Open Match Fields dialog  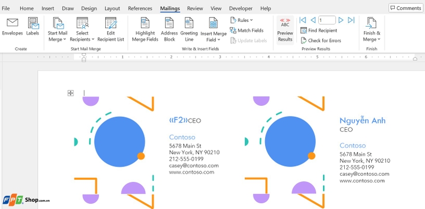tap(246, 30)
